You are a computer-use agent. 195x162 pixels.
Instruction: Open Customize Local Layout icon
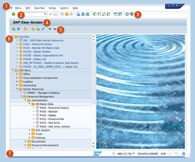point(132,14)
